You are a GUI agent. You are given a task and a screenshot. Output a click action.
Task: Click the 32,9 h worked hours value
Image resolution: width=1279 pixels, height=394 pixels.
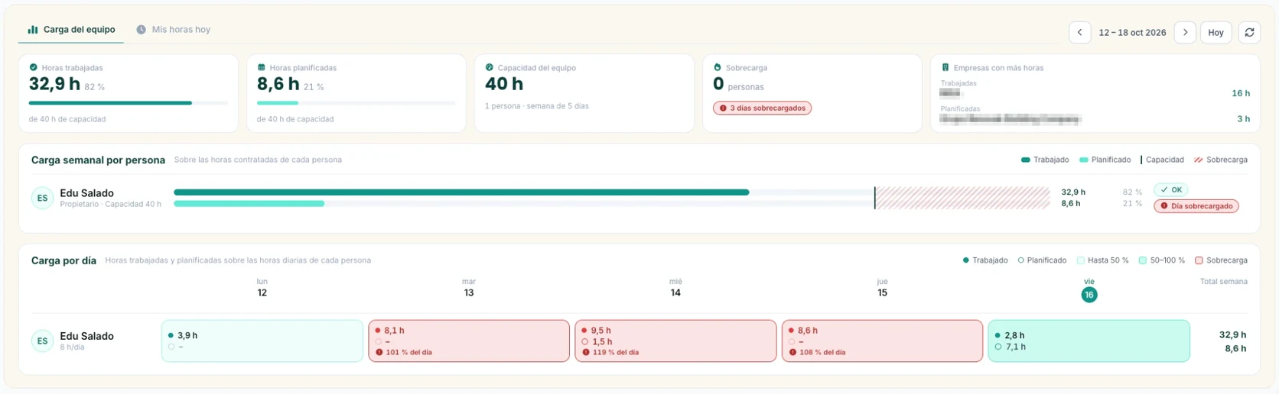pos(54,84)
